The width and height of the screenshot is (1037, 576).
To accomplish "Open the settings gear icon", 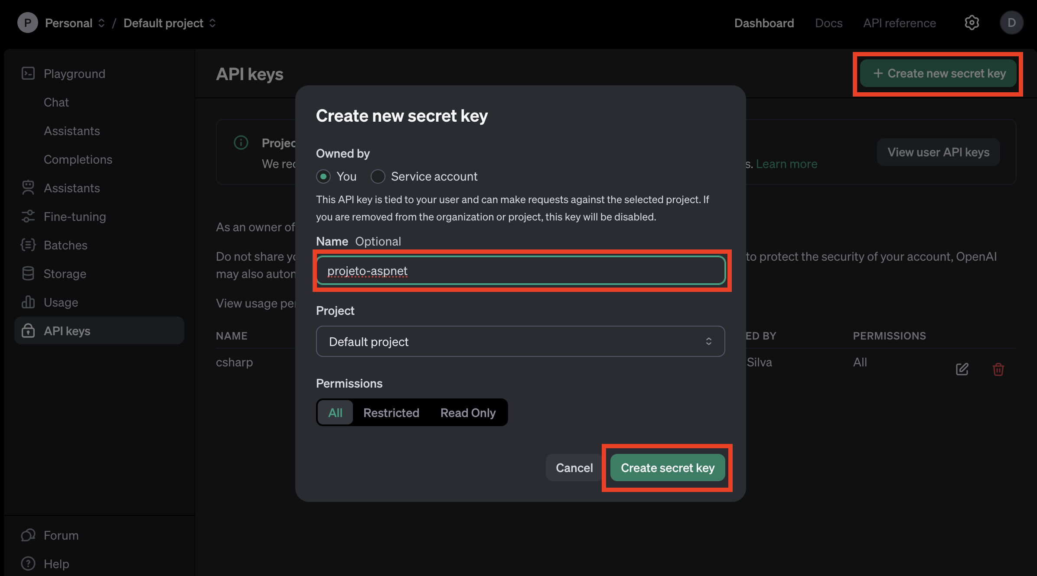I will (972, 23).
